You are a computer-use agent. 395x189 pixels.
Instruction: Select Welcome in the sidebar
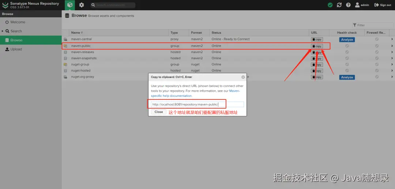coord(18,22)
